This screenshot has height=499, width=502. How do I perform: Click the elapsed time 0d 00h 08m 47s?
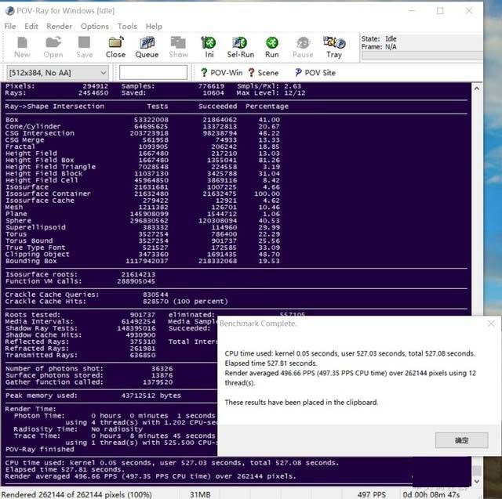(x=431, y=494)
